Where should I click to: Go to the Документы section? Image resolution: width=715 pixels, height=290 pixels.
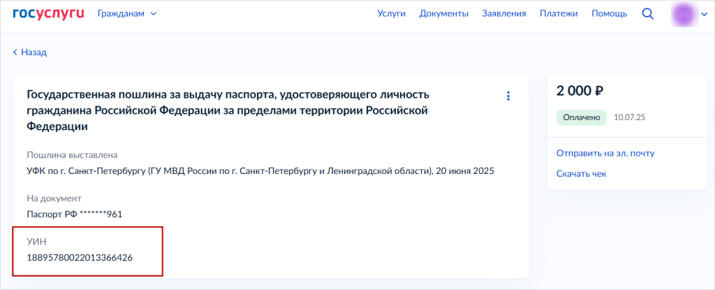[x=443, y=14]
